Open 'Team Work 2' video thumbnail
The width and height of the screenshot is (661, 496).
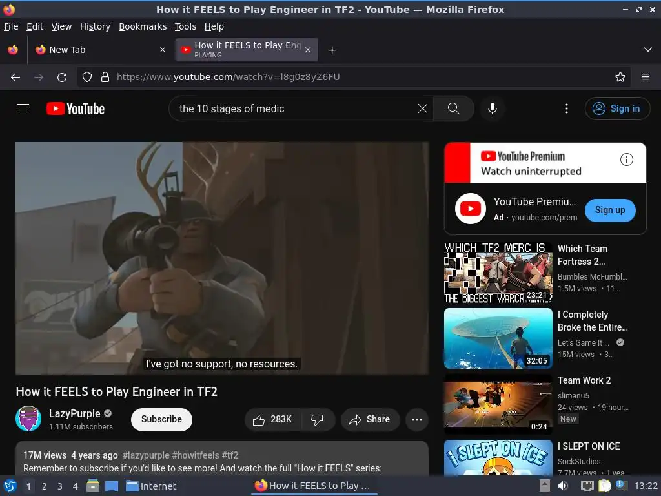(x=498, y=404)
